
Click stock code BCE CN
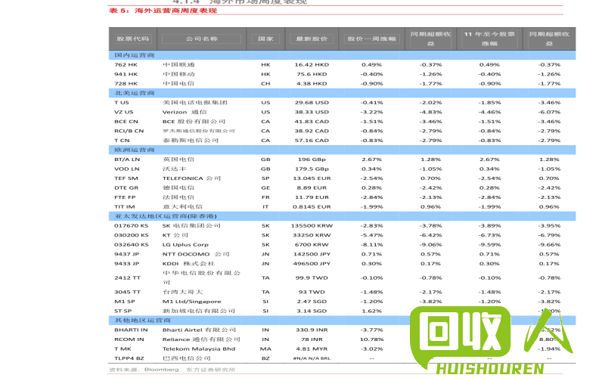click(126, 122)
